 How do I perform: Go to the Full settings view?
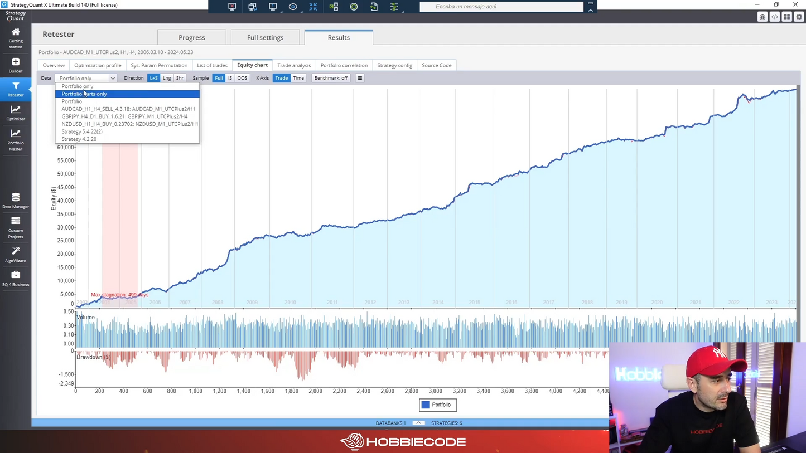coord(265,37)
